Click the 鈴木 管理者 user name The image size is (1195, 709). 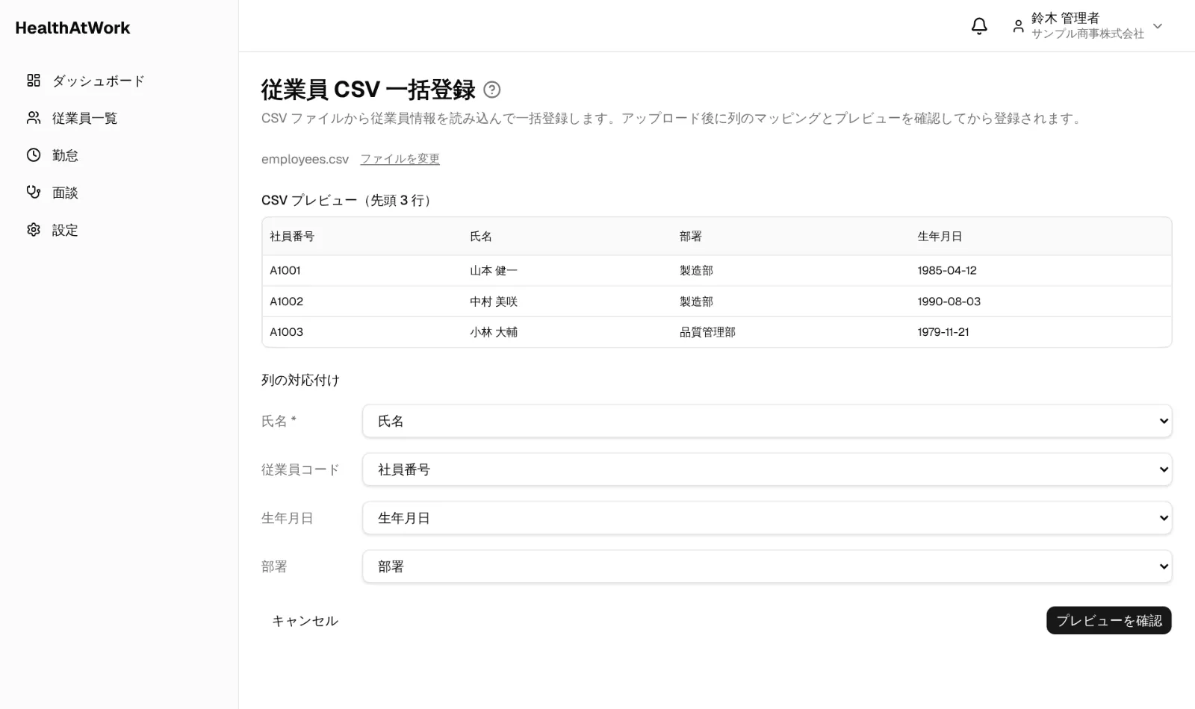(1065, 18)
